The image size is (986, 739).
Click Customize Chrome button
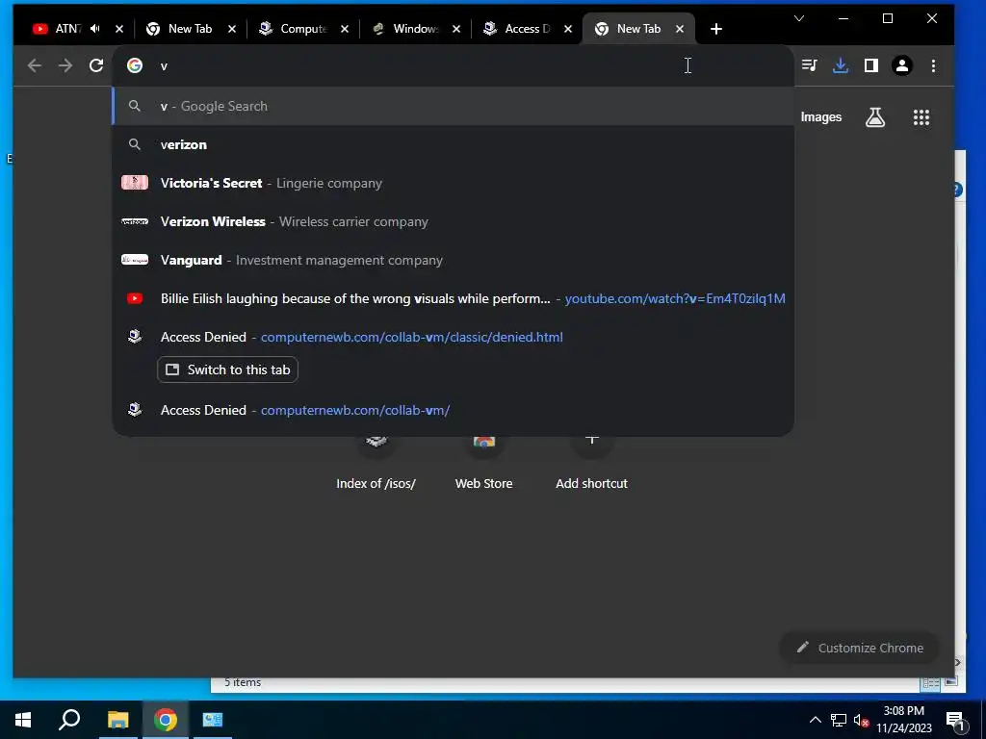[x=859, y=648]
